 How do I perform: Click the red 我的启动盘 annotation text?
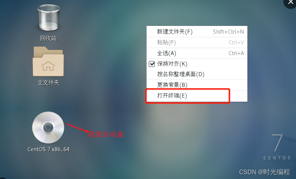coord(106,134)
